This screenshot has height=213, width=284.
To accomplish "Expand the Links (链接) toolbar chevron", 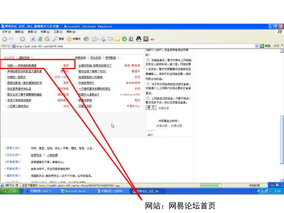I will click(282, 45).
